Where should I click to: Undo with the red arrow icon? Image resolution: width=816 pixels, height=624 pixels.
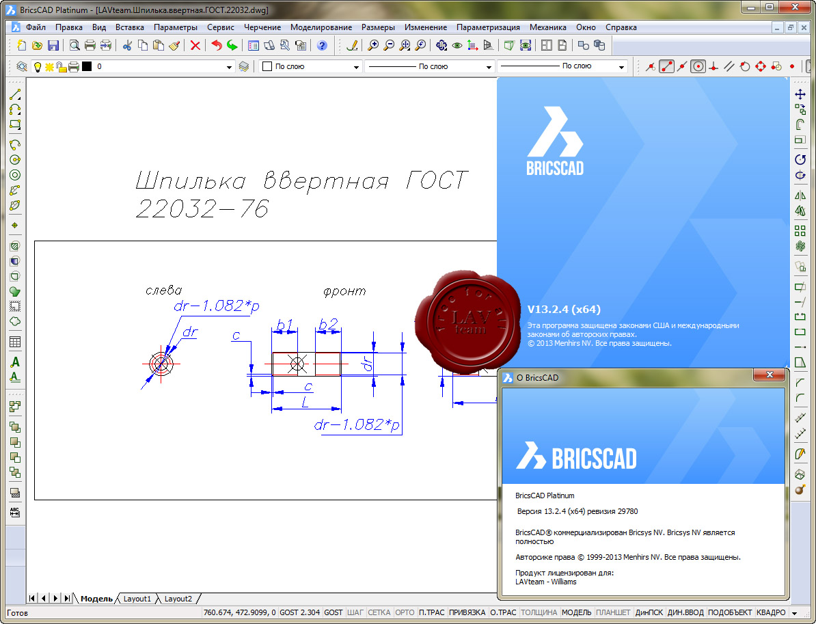coord(217,45)
